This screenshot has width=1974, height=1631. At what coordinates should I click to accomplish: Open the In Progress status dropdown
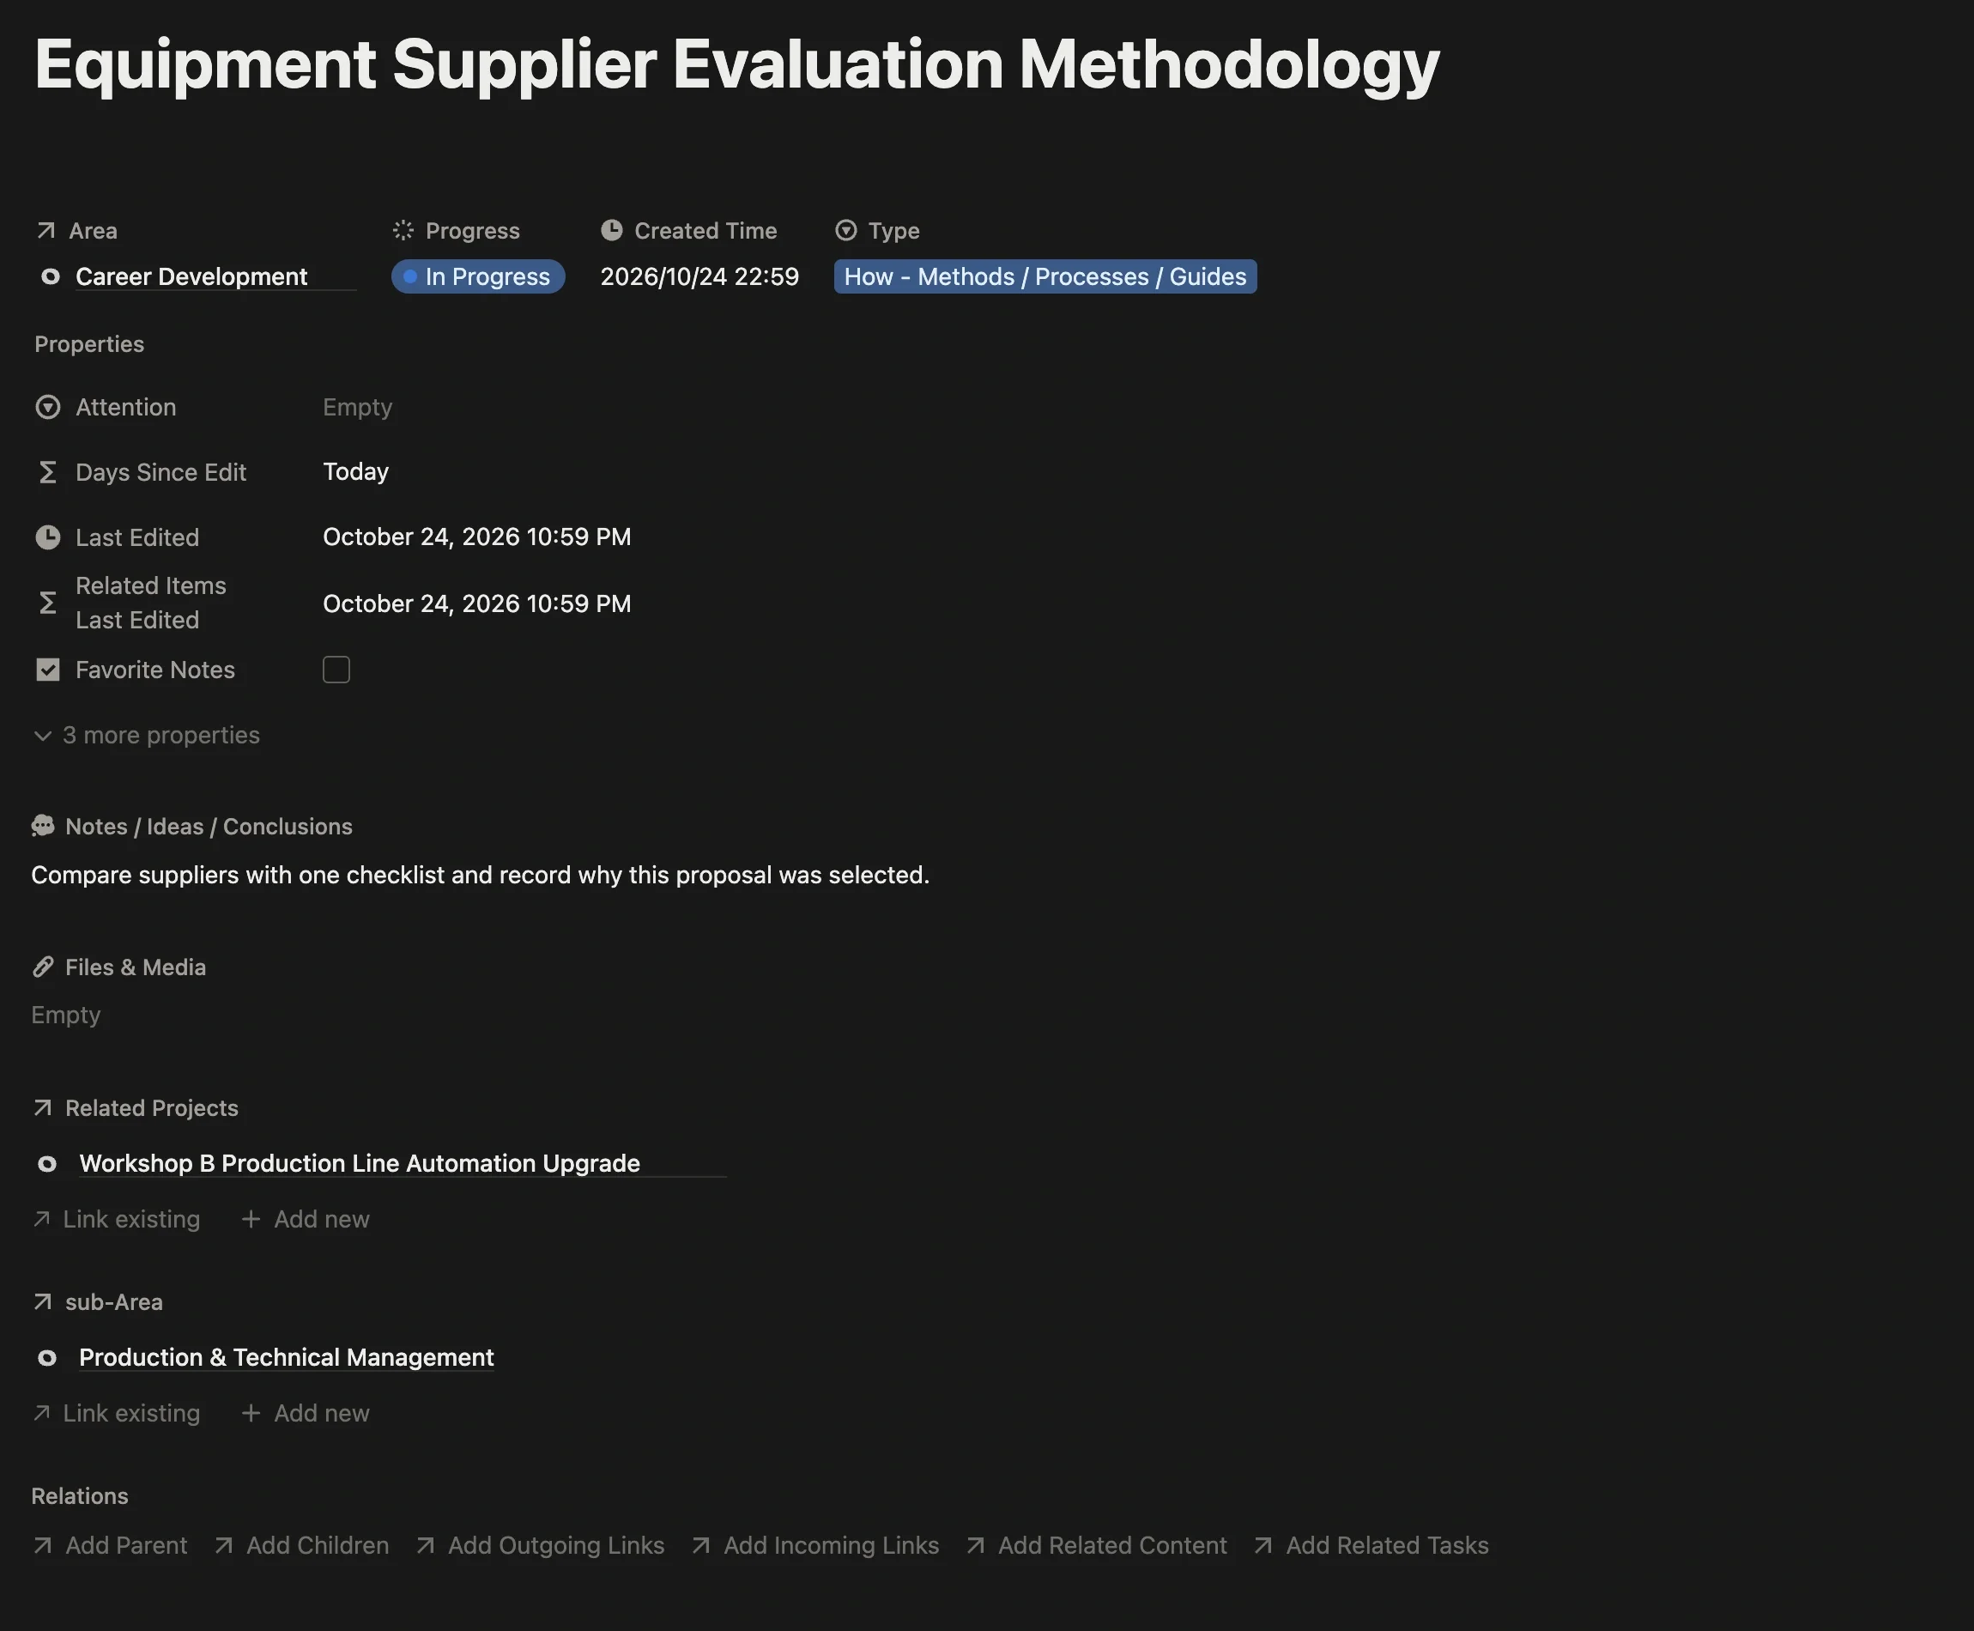[x=478, y=276]
